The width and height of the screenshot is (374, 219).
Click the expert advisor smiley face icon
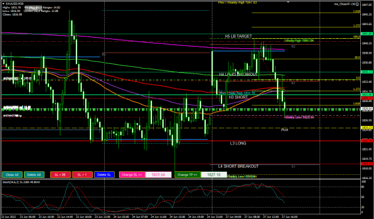point(357,4)
